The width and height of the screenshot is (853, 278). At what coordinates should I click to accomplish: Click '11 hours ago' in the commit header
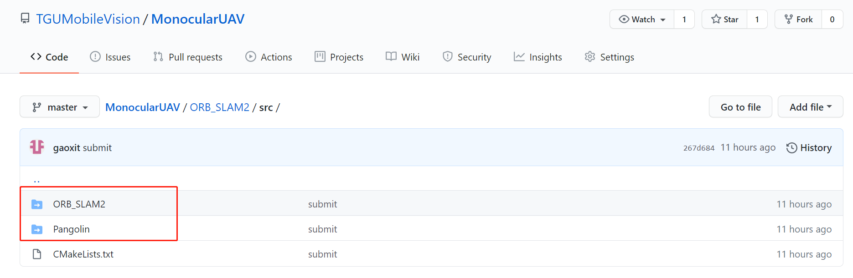point(748,147)
